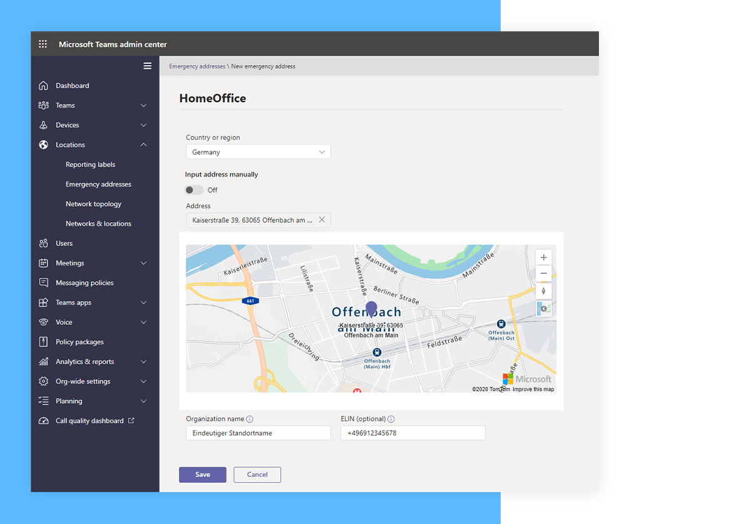Viewport: 751px width, 524px height.
Task: Expand the Planning menu chevron
Action: pyautogui.click(x=143, y=401)
